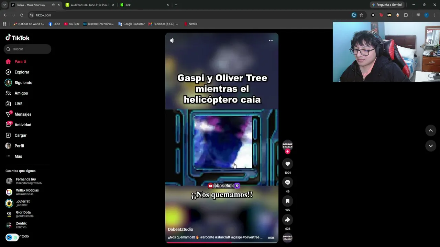The width and height of the screenshot is (440, 247).
Task: Mute the TikTok video with the speaker icon
Action: pos(172,40)
